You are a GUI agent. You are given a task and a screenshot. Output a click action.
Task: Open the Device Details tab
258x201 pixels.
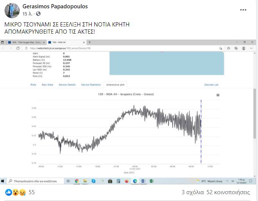coord(67,85)
